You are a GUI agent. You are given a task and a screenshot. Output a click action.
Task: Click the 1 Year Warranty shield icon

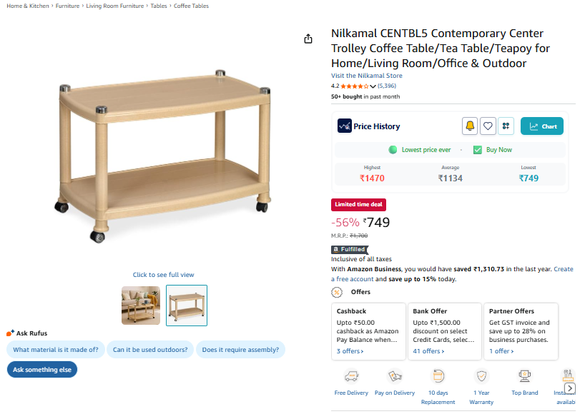tap(481, 376)
